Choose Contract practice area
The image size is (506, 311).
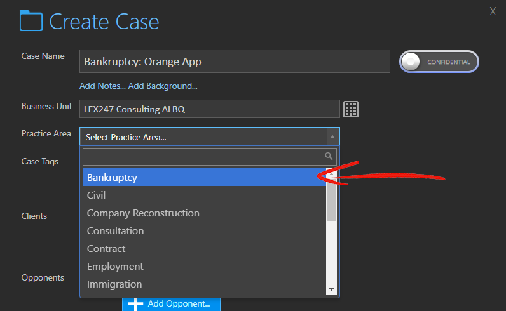[106, 249]
